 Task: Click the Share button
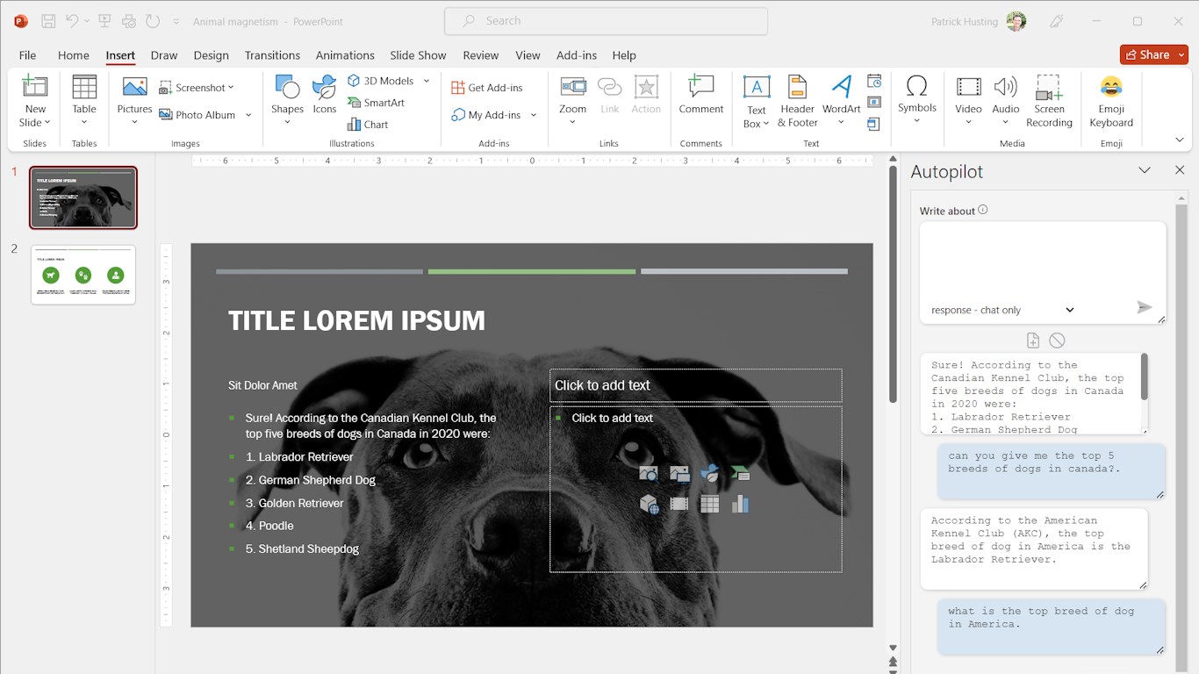[x=1147, y=54]
